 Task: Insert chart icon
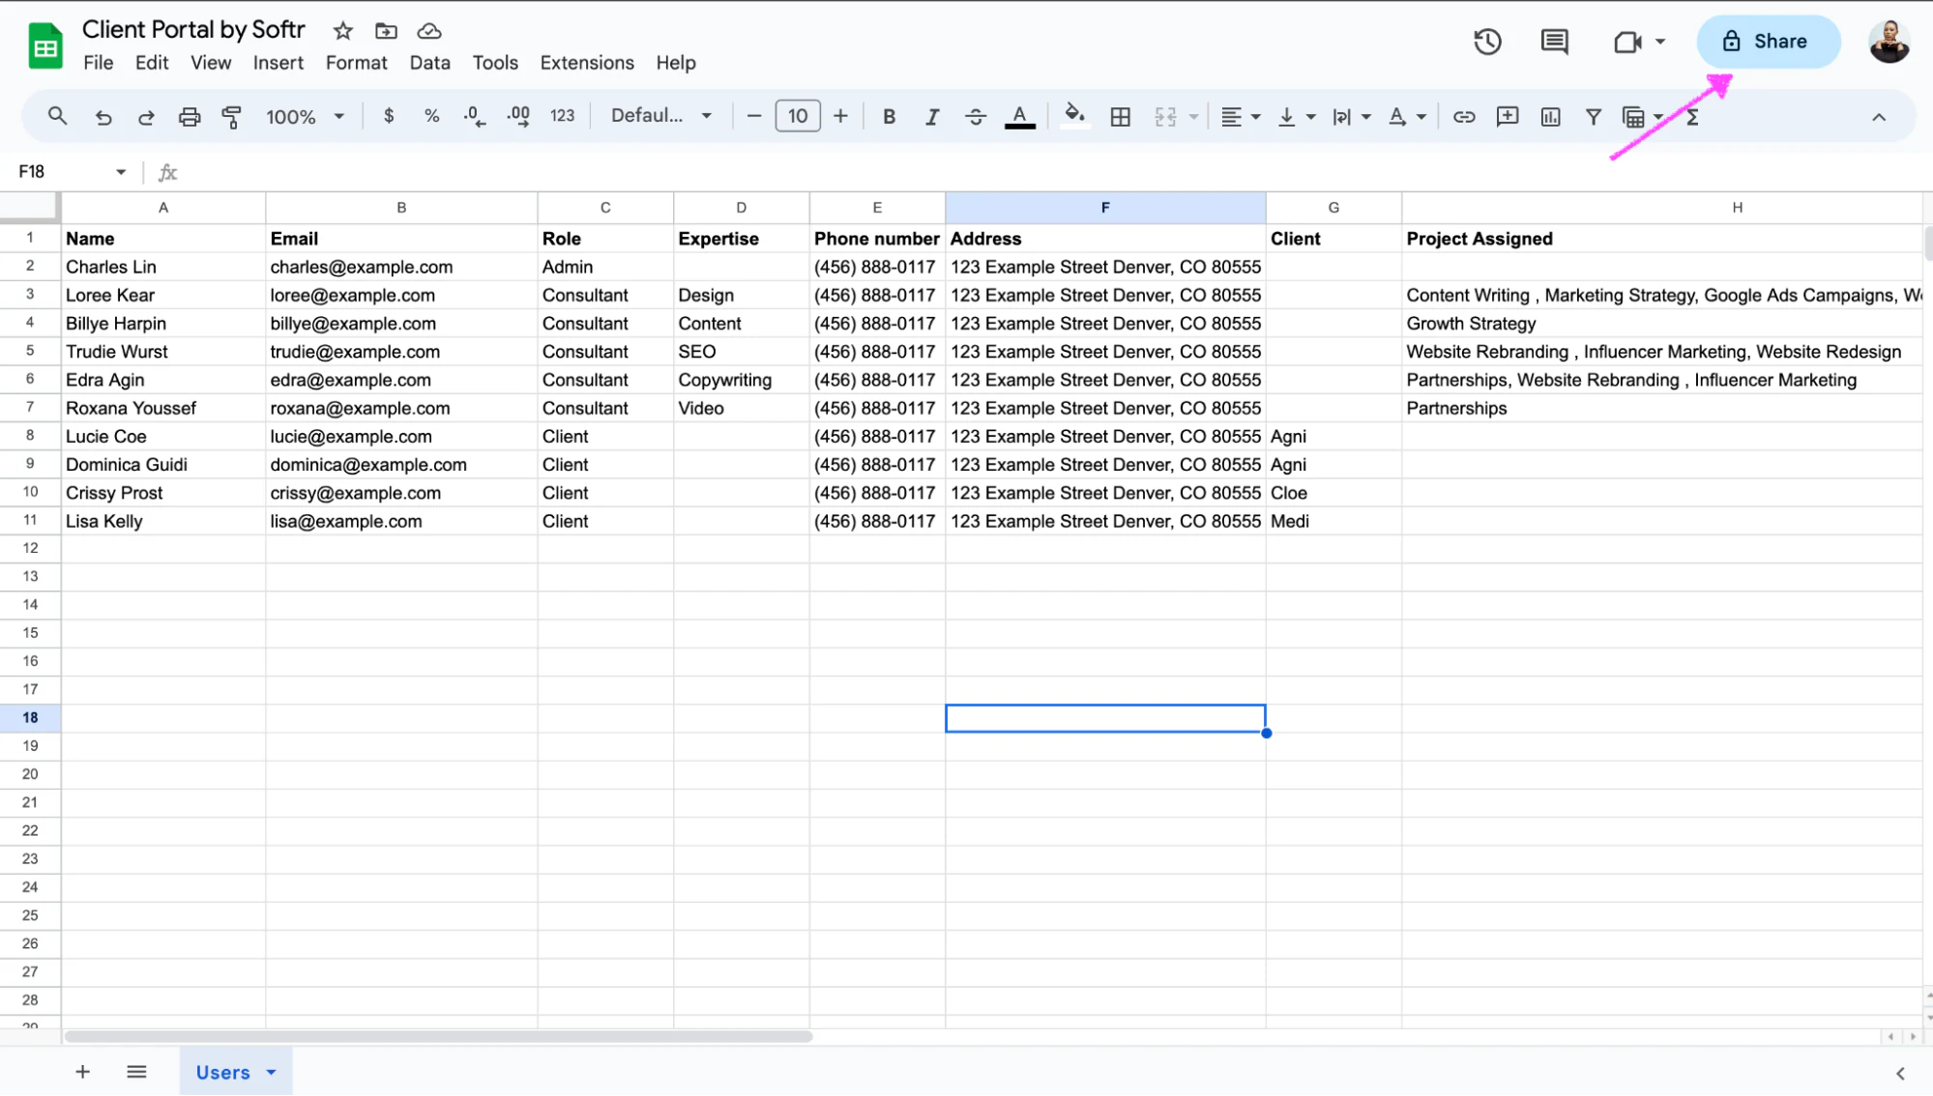click(x=1551, y=117)
